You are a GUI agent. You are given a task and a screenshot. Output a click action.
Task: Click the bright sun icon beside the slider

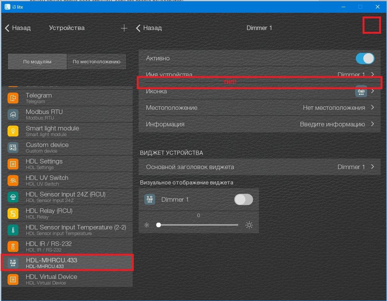249,225
